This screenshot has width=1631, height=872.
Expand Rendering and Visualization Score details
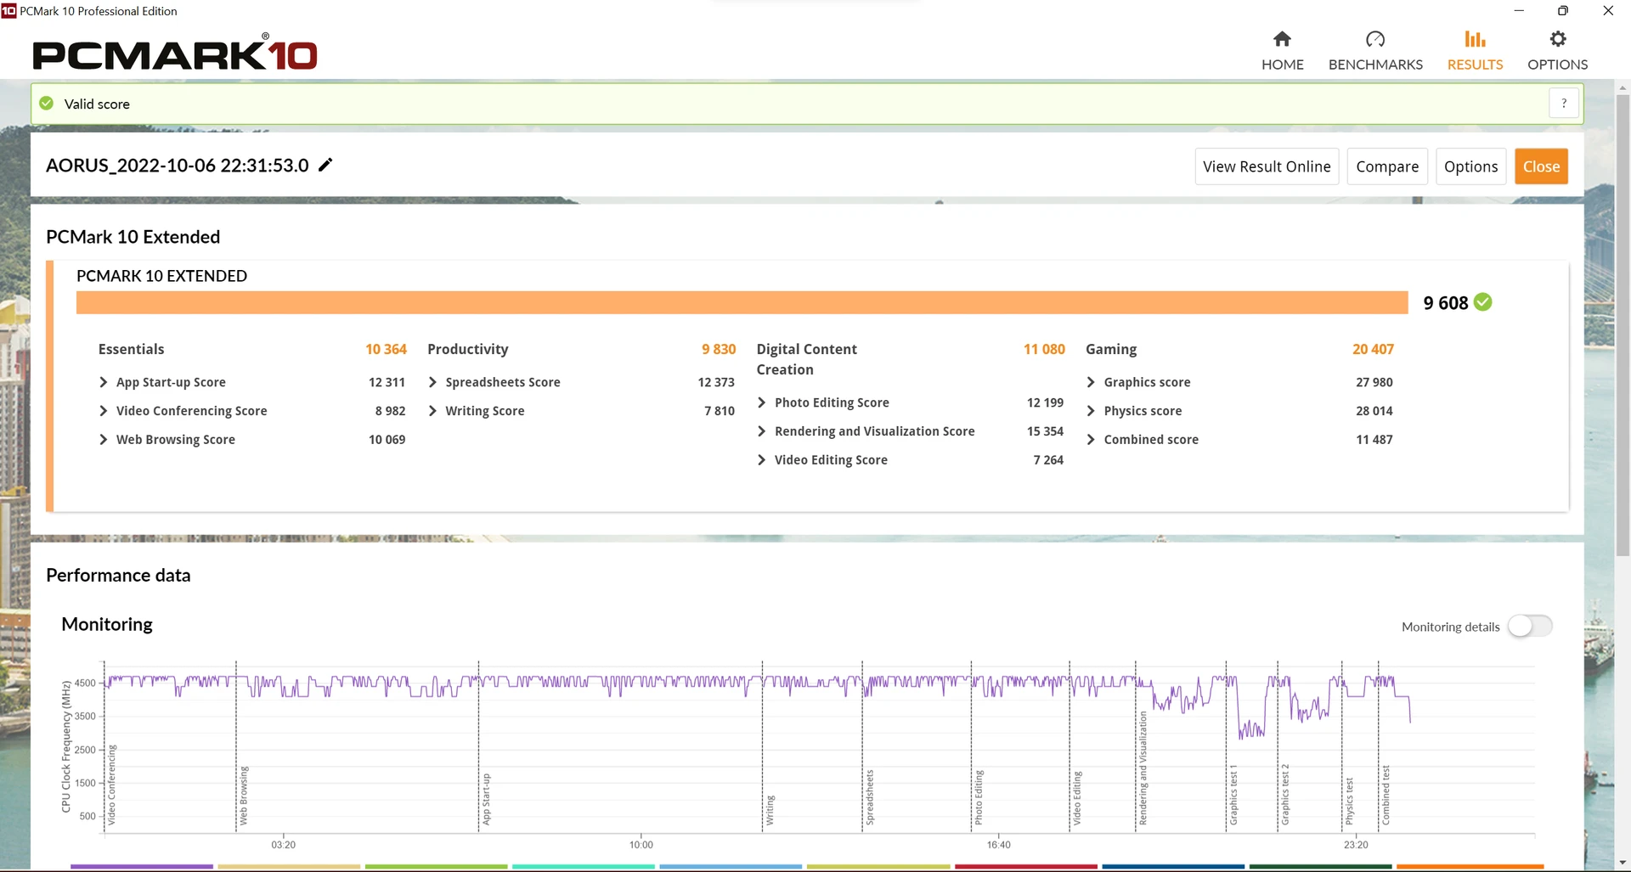click(761, 431)
